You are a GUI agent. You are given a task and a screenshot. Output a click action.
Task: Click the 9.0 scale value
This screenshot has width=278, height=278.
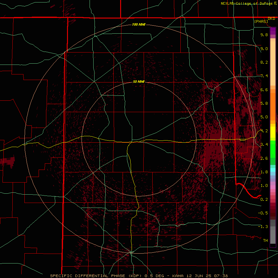pos(264,48)
